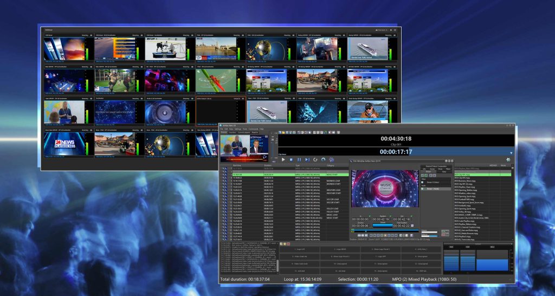Image resolution: width=555 pixels, height=296 pixels.
Task: Click the speaker icon below the volume slider
Action: 274,160
